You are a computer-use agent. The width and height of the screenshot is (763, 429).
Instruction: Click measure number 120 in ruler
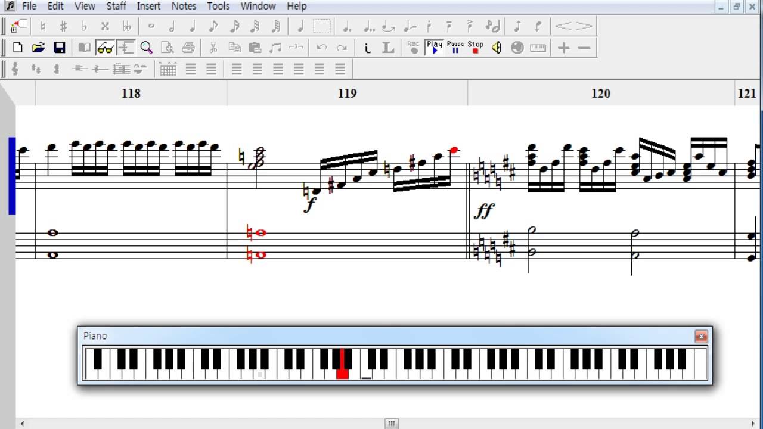click(x=601, y=94)
